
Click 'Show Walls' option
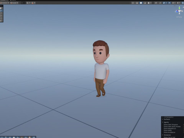[168, 130]
